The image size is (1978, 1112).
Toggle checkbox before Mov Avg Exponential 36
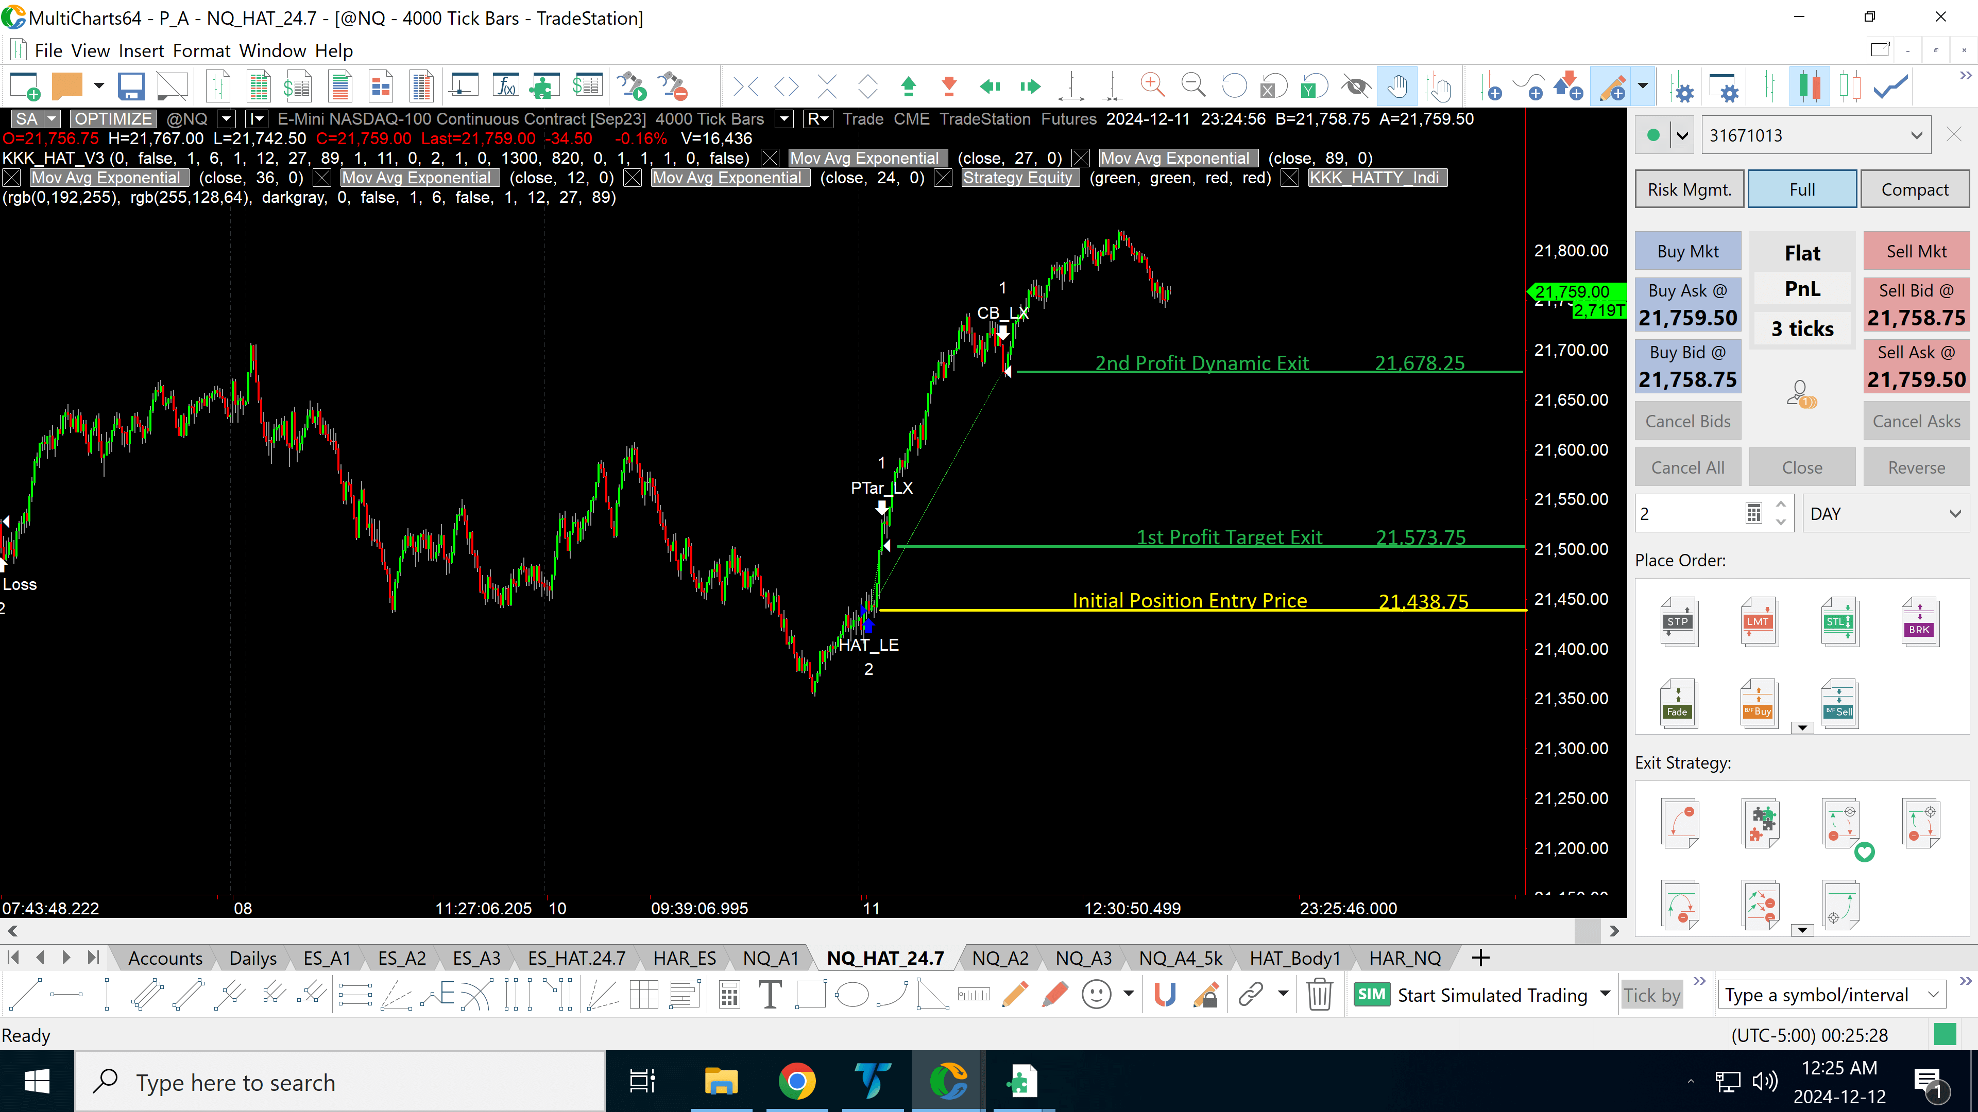11,178
